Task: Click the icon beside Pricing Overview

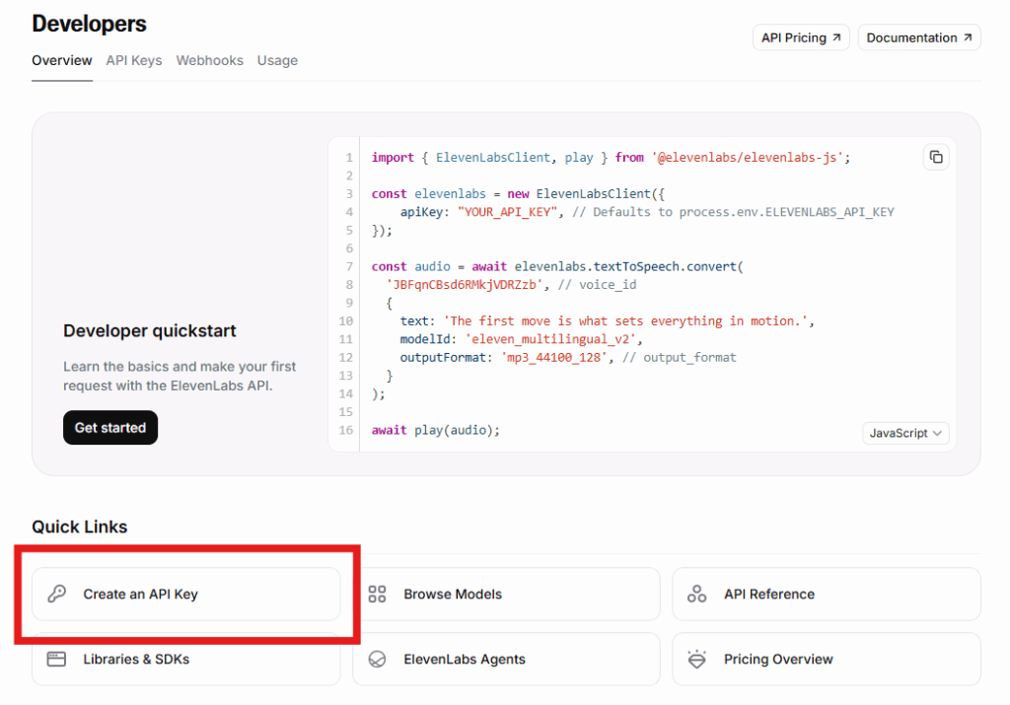Action: point(697,659)
